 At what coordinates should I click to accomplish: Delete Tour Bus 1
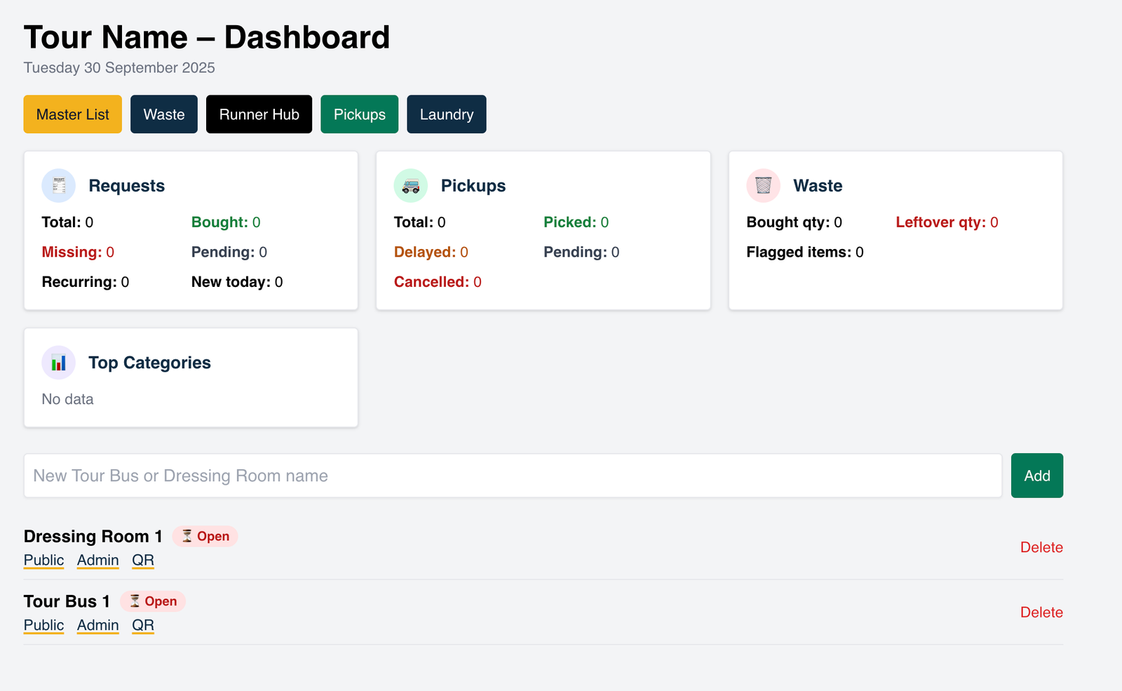(x=1041, y=612)
